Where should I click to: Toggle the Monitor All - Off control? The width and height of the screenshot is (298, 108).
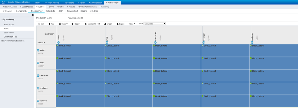92,24
